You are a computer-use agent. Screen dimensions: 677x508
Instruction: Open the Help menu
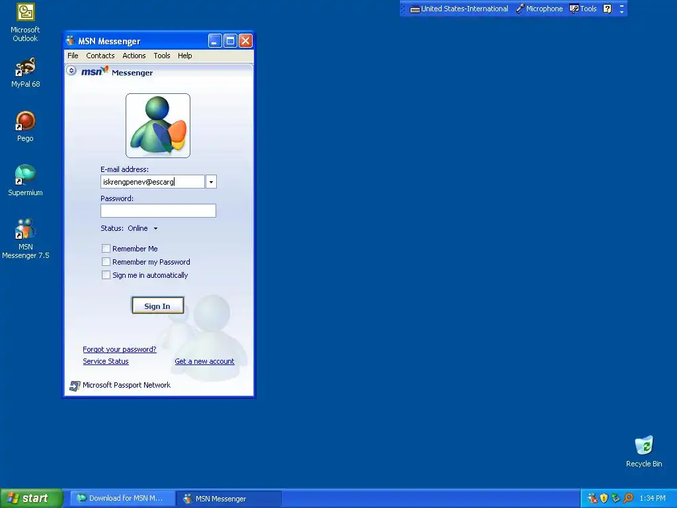185,56
